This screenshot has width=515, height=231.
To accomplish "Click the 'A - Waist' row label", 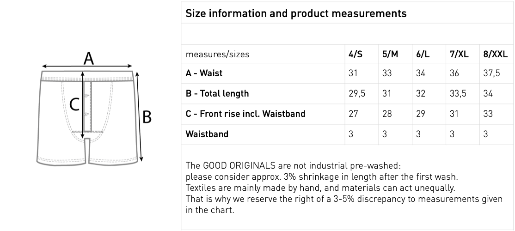I will (x=204, y=73).
